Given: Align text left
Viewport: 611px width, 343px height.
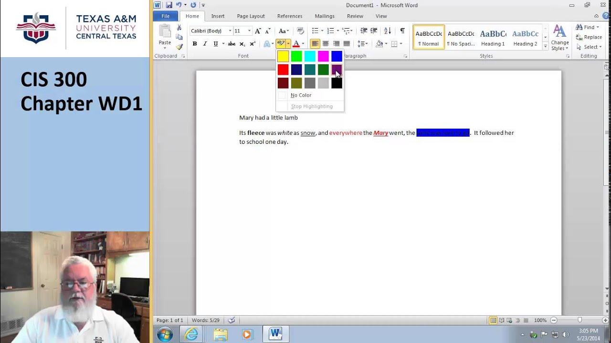Looking at the screenshot, I should coord(315,44).
